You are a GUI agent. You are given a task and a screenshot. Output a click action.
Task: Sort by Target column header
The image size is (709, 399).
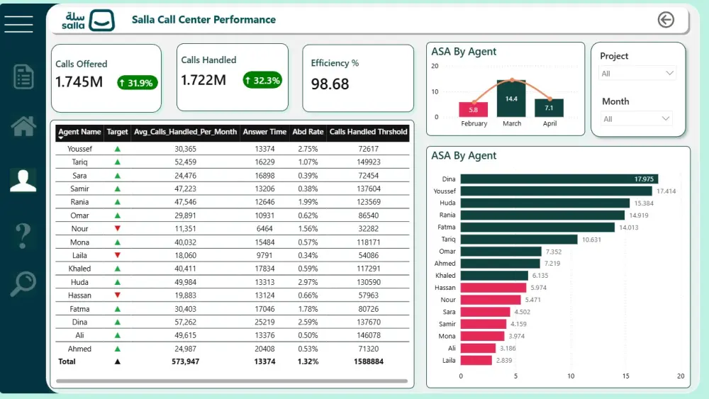[x=117, y=132]
